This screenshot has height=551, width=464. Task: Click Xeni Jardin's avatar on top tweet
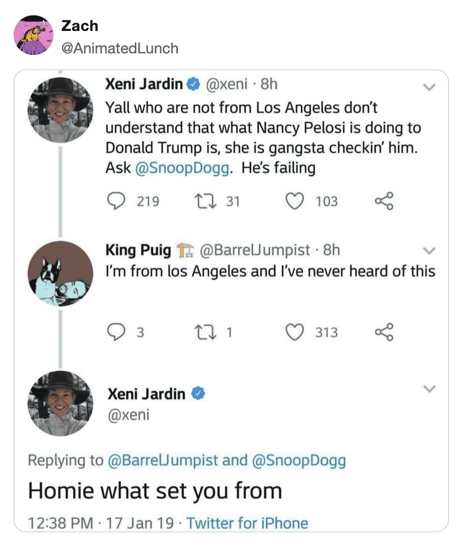(60, 110)
